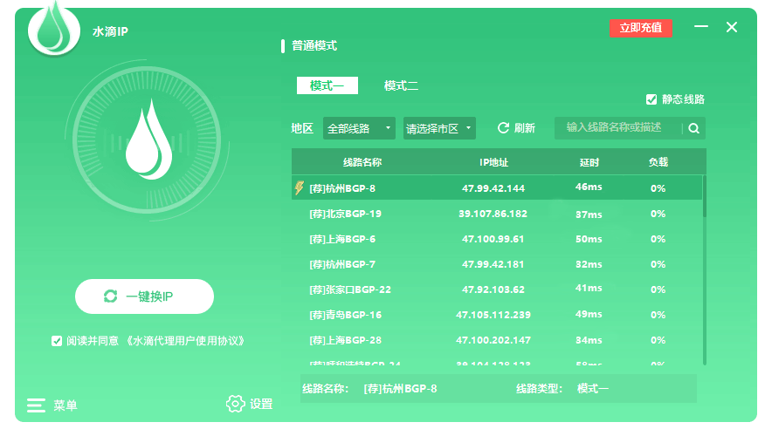Select the [荐]上海BGP-28 route row
This screenshot has height=429, width=765.
point(497,340)
